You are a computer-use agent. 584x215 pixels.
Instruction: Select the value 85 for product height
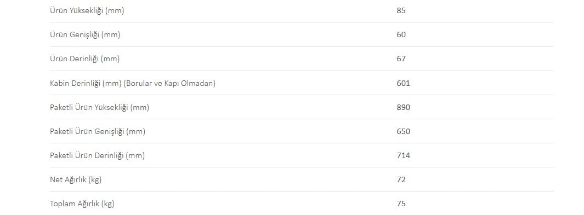[401, 10]
